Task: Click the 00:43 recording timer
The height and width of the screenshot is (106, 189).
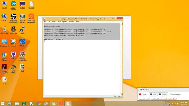Action: [x=144, y=94]
